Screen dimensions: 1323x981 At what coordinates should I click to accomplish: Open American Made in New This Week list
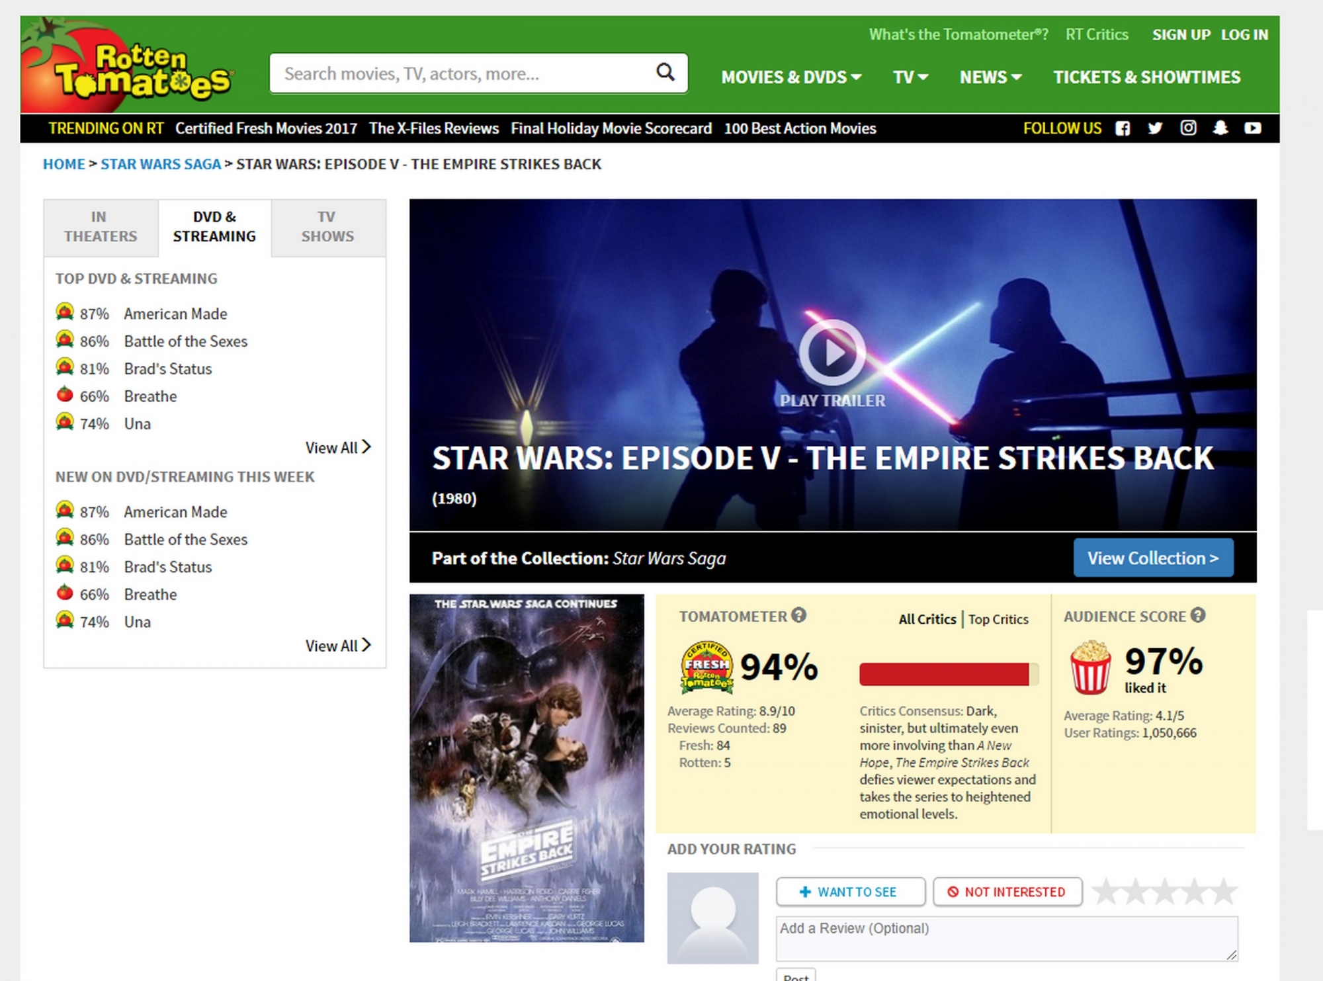(x=176, y=511)
